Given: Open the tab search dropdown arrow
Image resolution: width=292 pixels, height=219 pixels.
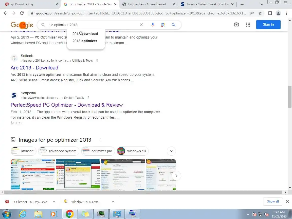Looking at the screenshot, I should pos(262,4).
